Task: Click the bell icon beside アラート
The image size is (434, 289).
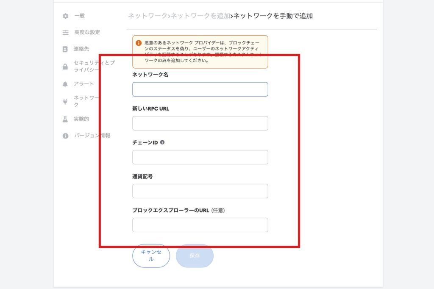Action: [x=65, y=84]
